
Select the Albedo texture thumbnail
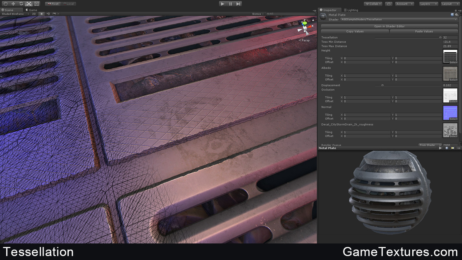pyautogui.click(x=450, y=74)
